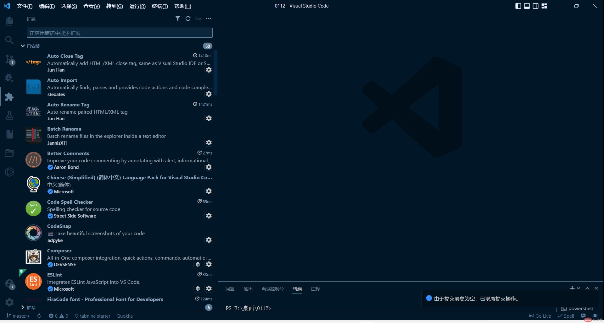The image size is (604, 323).
Task: Click master+ branch in status bar
Action: [18, 316]
